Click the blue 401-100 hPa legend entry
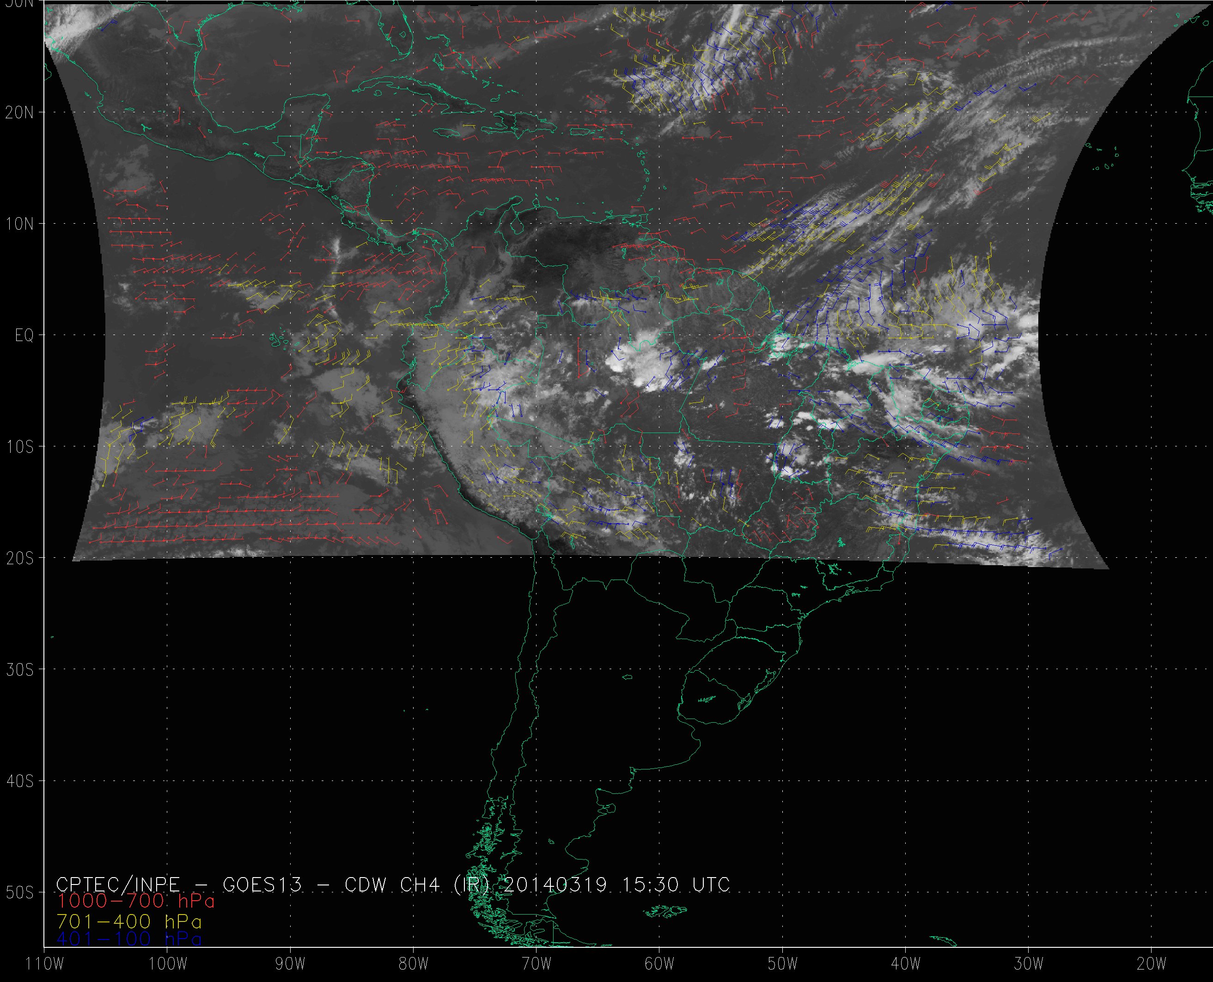 pyautogui.click(x=129, y=939)
